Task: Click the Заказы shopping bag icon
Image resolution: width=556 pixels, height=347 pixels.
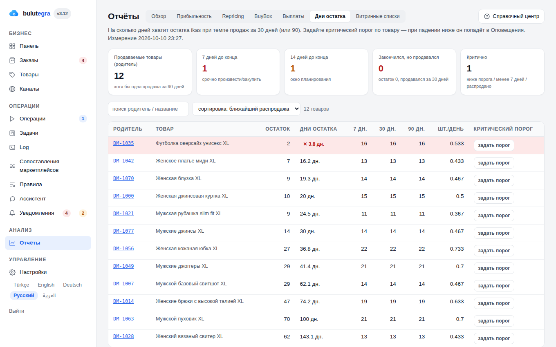Action: [x=12, y=60]
